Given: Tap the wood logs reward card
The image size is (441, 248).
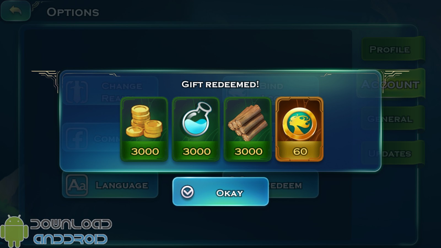Looking at the screenshot, I should click(248, 129).
